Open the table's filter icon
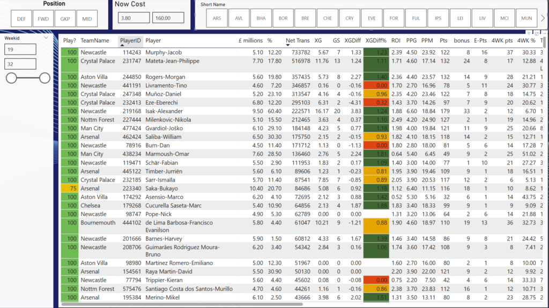This screenshot has width=549, height=308. coord(529,34)
